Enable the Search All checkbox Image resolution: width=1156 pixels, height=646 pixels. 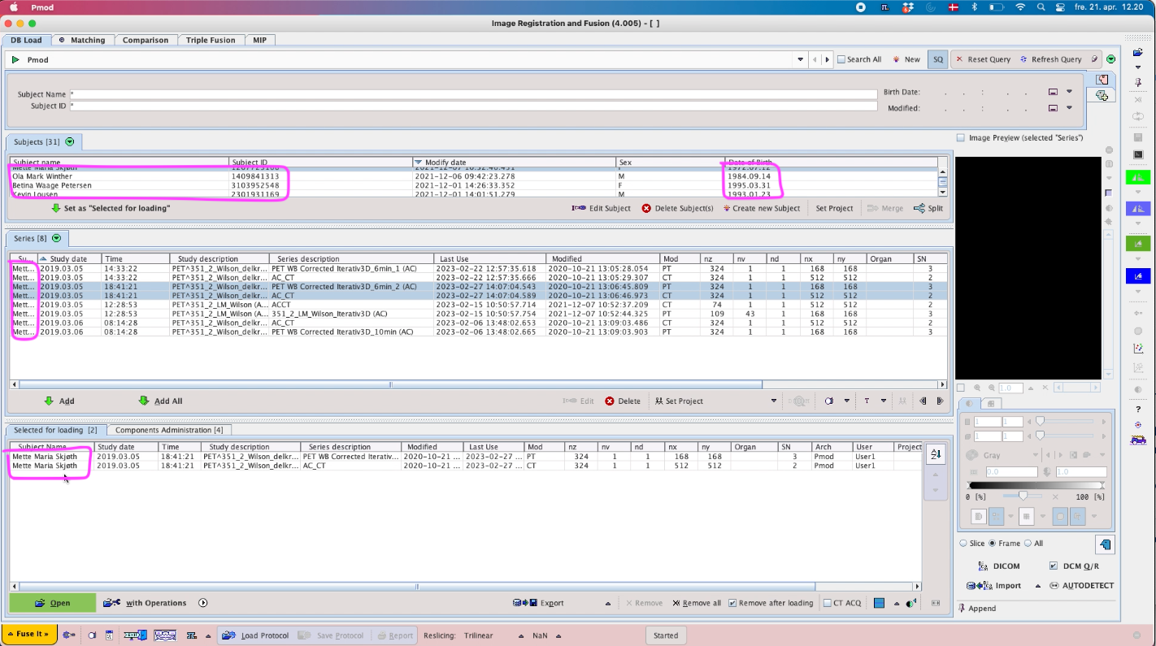tap(841, 59)
